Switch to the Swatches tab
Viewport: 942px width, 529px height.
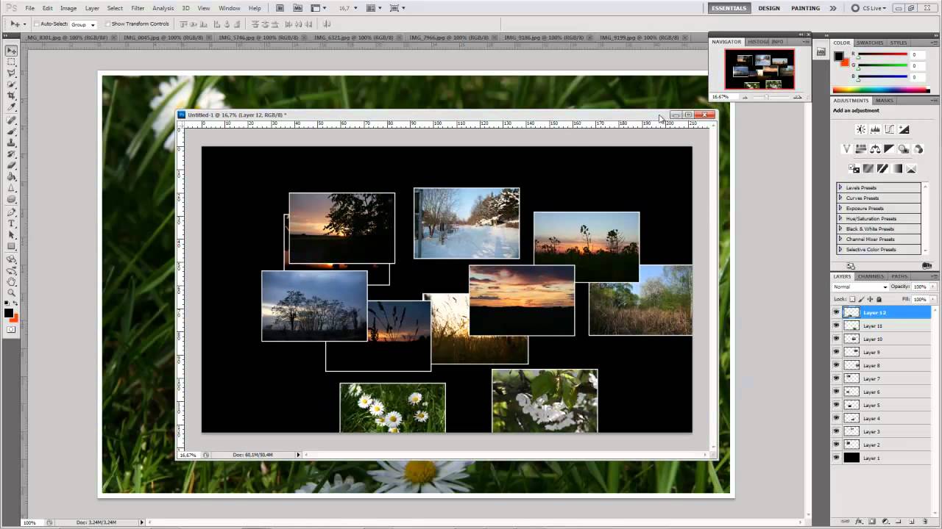tap(870, 43)
